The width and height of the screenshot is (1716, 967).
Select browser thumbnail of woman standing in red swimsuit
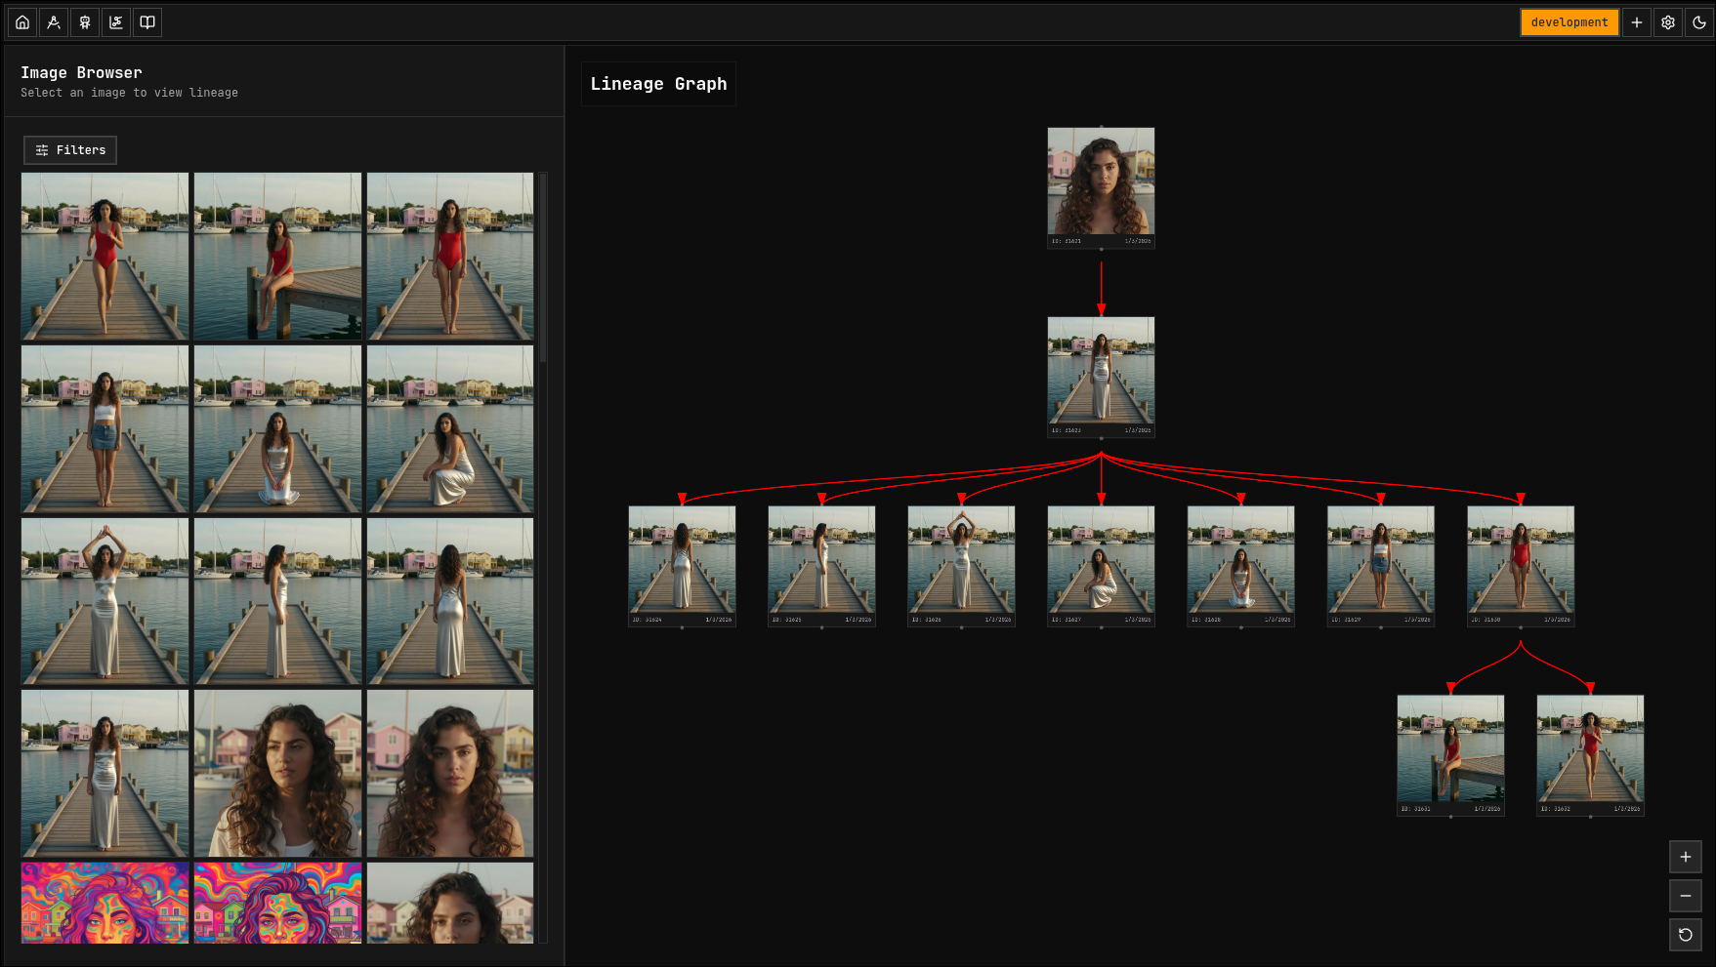(x=450, y=257)
